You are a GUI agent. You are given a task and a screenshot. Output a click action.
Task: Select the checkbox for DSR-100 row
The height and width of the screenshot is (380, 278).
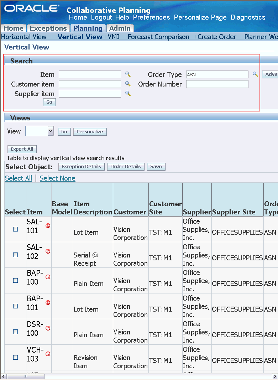[16, 332]
